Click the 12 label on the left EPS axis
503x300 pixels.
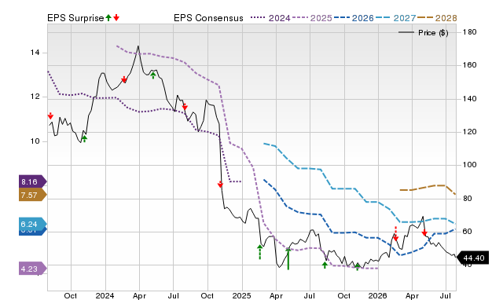[x=35, y=97]
